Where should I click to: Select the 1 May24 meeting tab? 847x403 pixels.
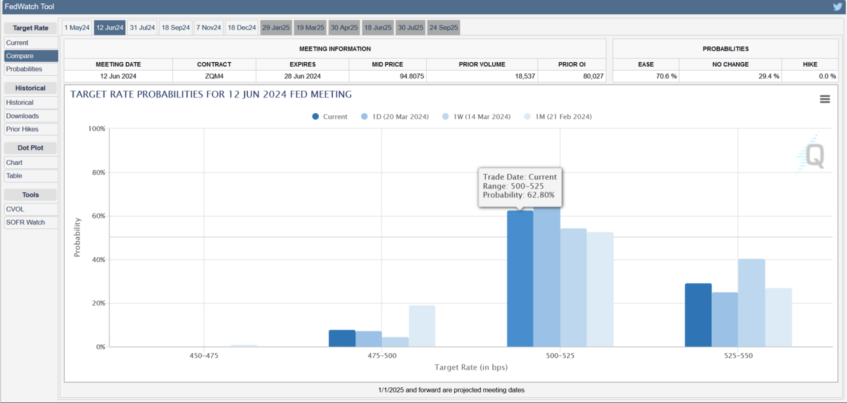point(77,27)
